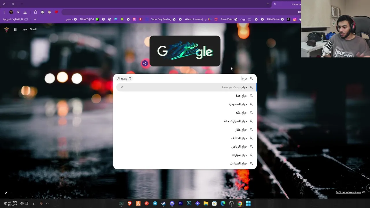370x208 pixels.
Task: Select suggestion حراج سيارات
Action: pyautogui.click(x=185, y=155)
